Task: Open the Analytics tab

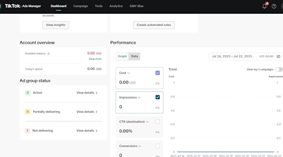Action: pyautogui.click(x=116, y=6)
